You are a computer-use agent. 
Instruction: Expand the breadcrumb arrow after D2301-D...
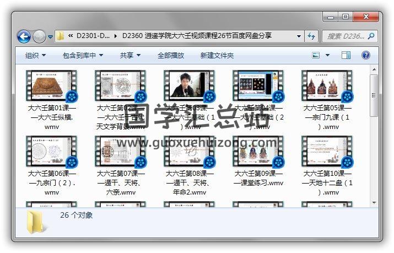click(x=116, y=36)
